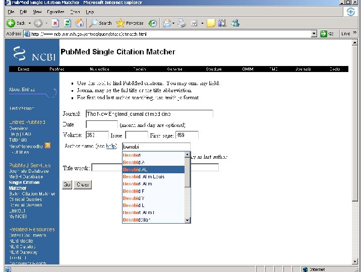The height and width of the screenshot is (272, 363).
Task: Choose 'Benabid F' from the author suggestions
Action: (x=153, y=191)
